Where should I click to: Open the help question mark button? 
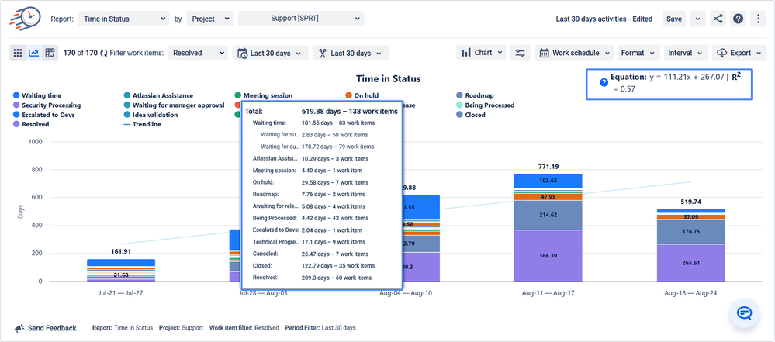point(738,19)
